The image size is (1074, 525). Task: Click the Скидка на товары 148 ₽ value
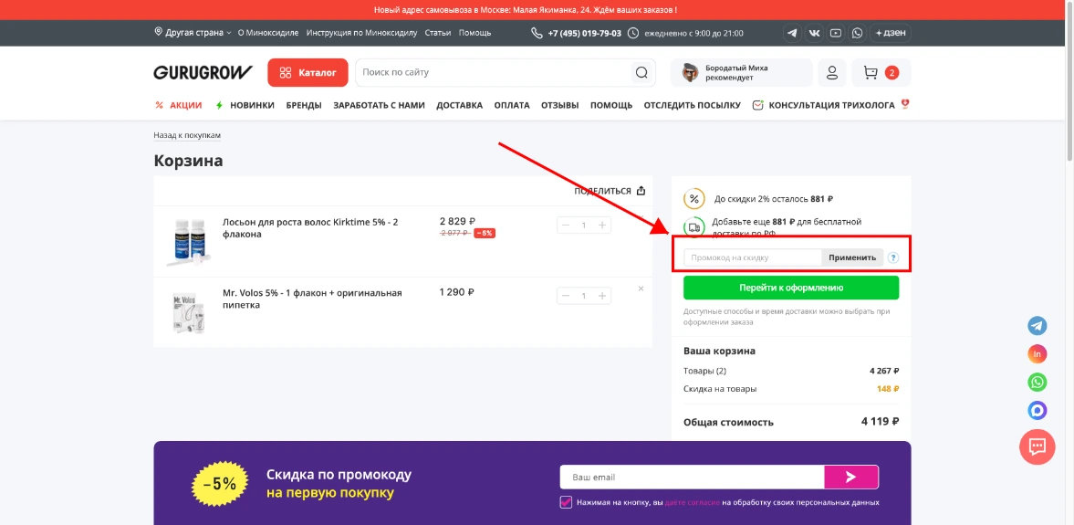coord(888,389)
